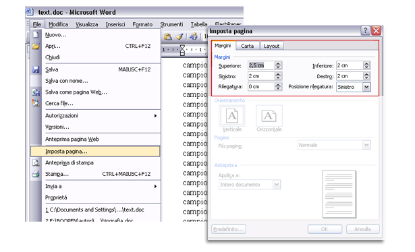415x252 pixels.
Task: Click the page preview thumbnail in Anteprima
Action: (339, 194)
